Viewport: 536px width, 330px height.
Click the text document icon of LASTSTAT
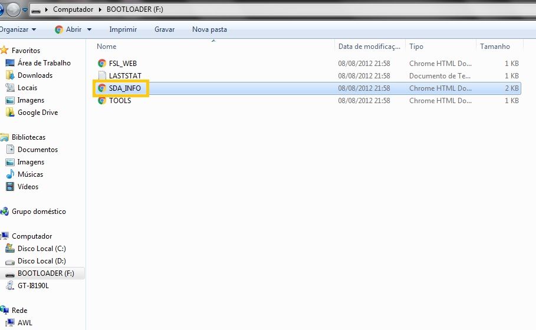coord(102,75)
